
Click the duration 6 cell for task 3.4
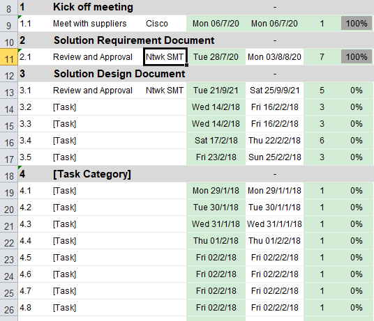322,141
